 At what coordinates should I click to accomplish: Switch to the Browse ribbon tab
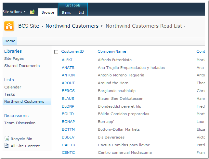[48, 12]
